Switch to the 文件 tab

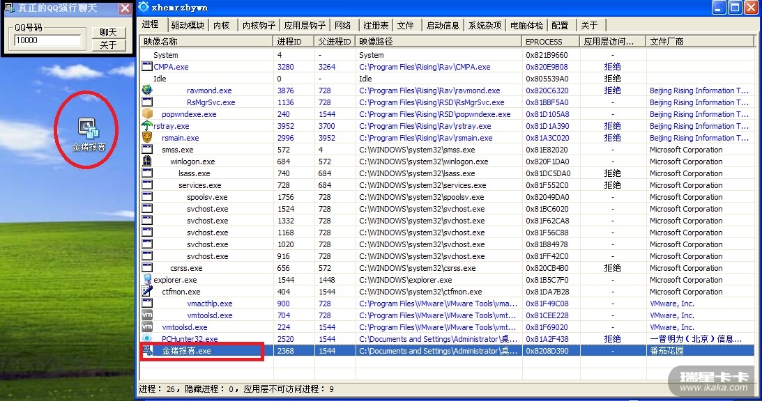click(x=406, y=25)
